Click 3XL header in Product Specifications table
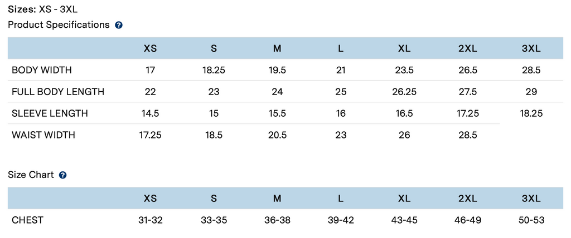This screenshot has width=571, height=238. tap(531, 48)
